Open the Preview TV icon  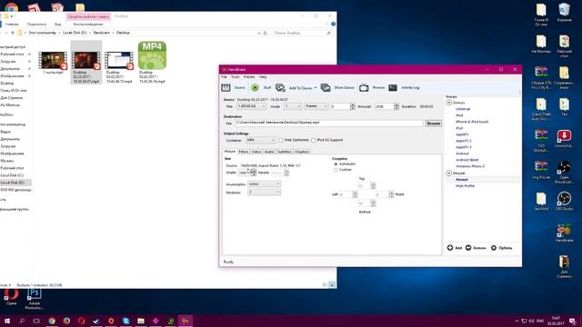pos(364,87)
